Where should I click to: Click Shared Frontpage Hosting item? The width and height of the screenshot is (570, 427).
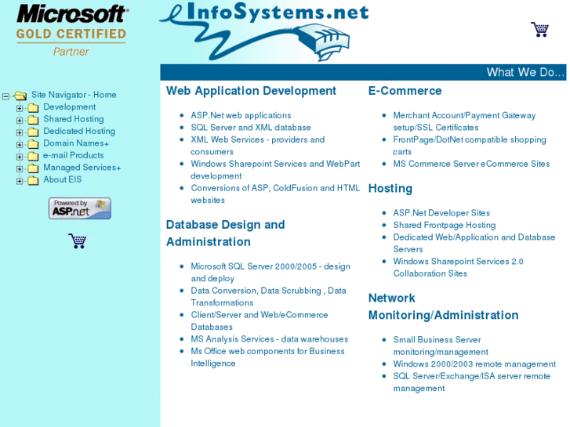click(445, 226)
